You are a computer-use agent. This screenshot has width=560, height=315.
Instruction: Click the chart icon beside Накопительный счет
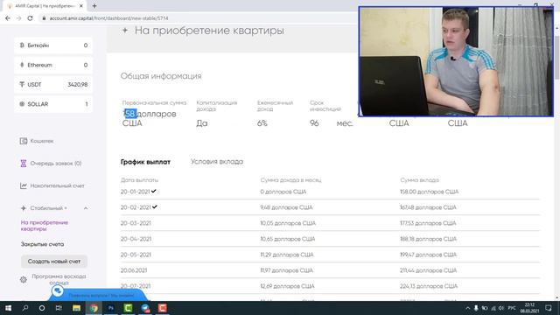(24, 185)
